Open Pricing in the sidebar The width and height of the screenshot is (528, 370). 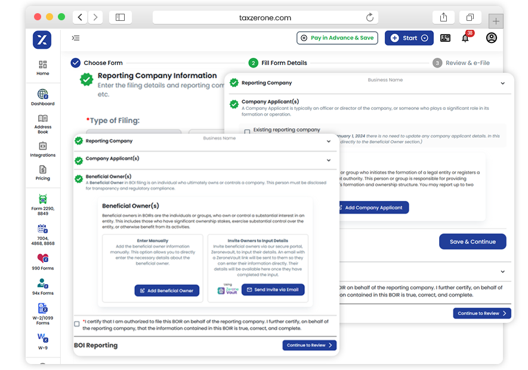[42, 170]
